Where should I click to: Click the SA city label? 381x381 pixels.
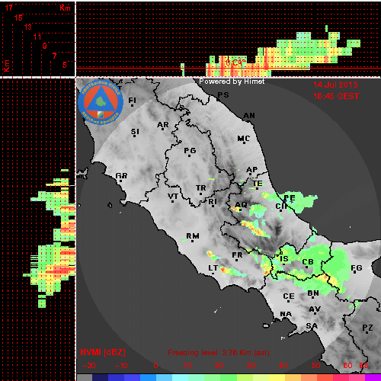point(312,326)
